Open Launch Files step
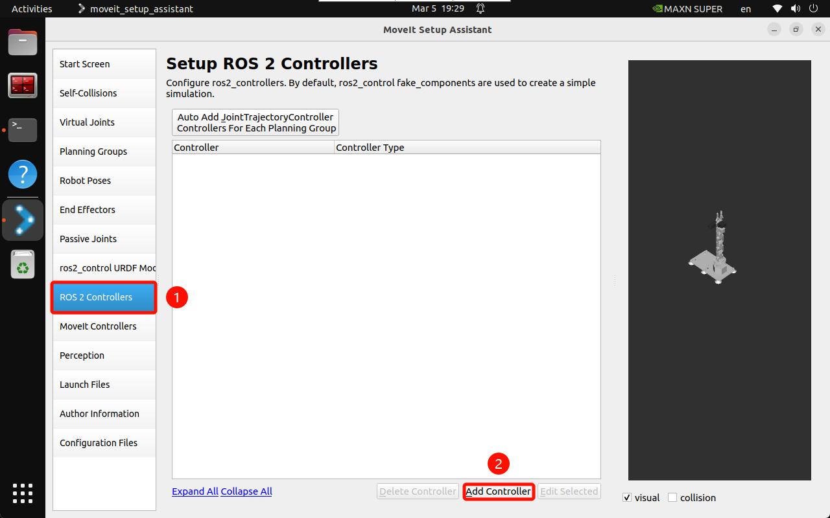The height and width of the screenshot is (518, 830). 104,385
